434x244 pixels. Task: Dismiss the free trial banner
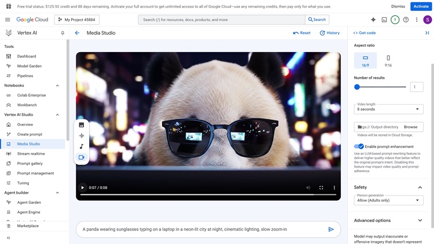[x=398, y=6]
